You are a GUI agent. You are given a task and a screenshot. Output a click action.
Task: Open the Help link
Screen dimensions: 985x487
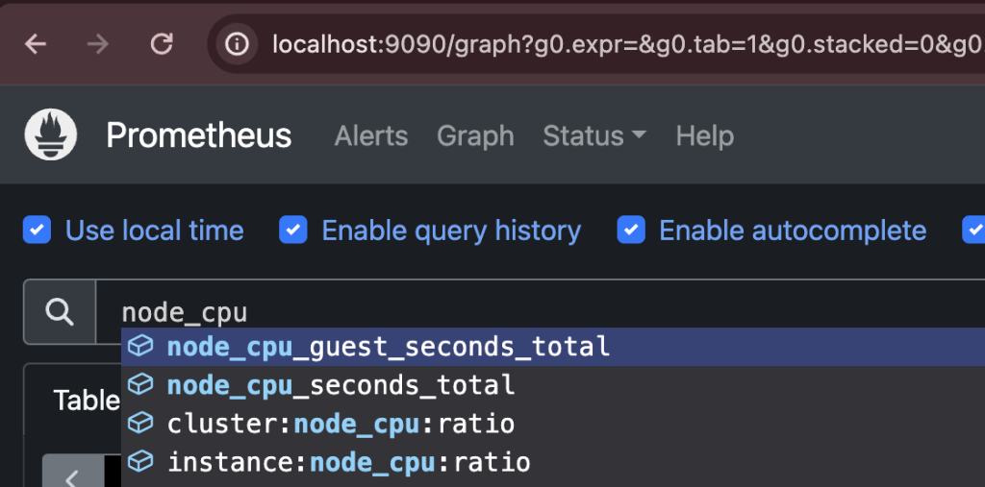[x=704, y=136]
